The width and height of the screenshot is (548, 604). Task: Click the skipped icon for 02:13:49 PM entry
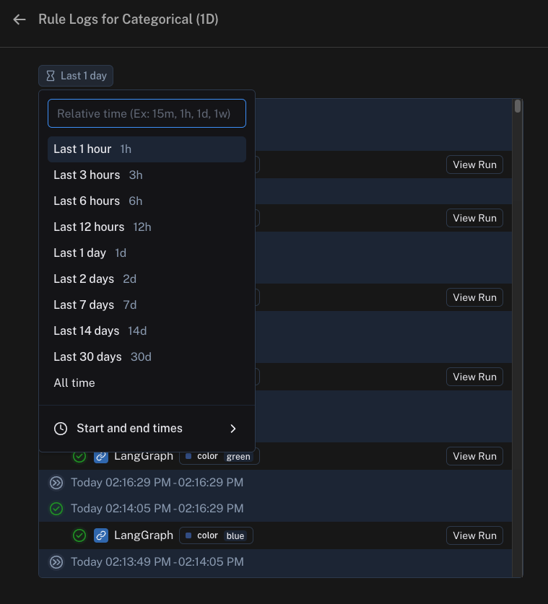pyautogui.click(x=56, y=561)
